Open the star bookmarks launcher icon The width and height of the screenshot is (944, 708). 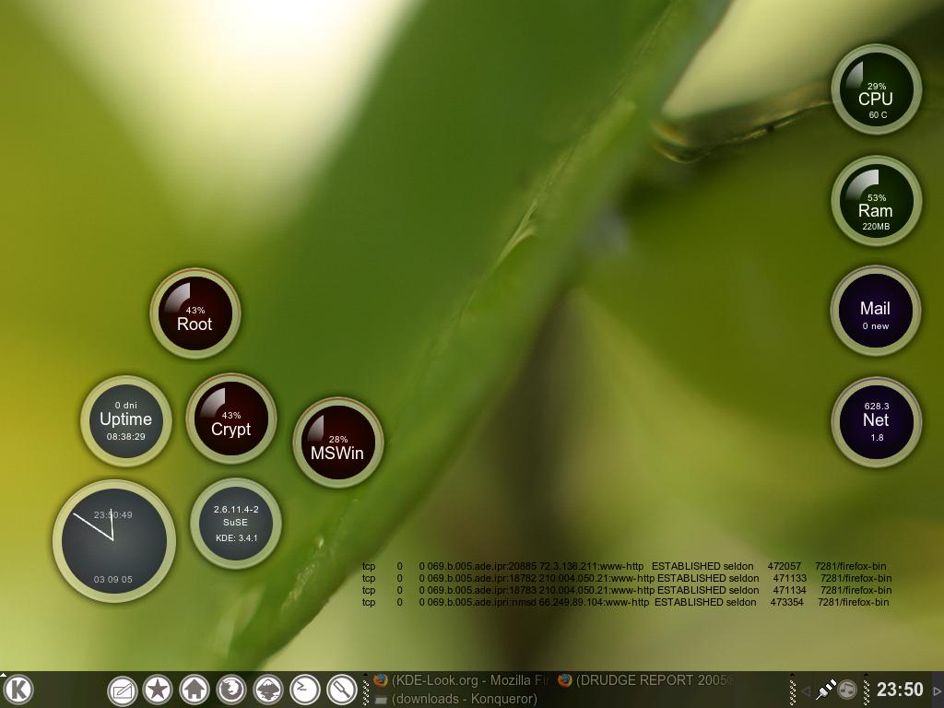pos(158,690)
